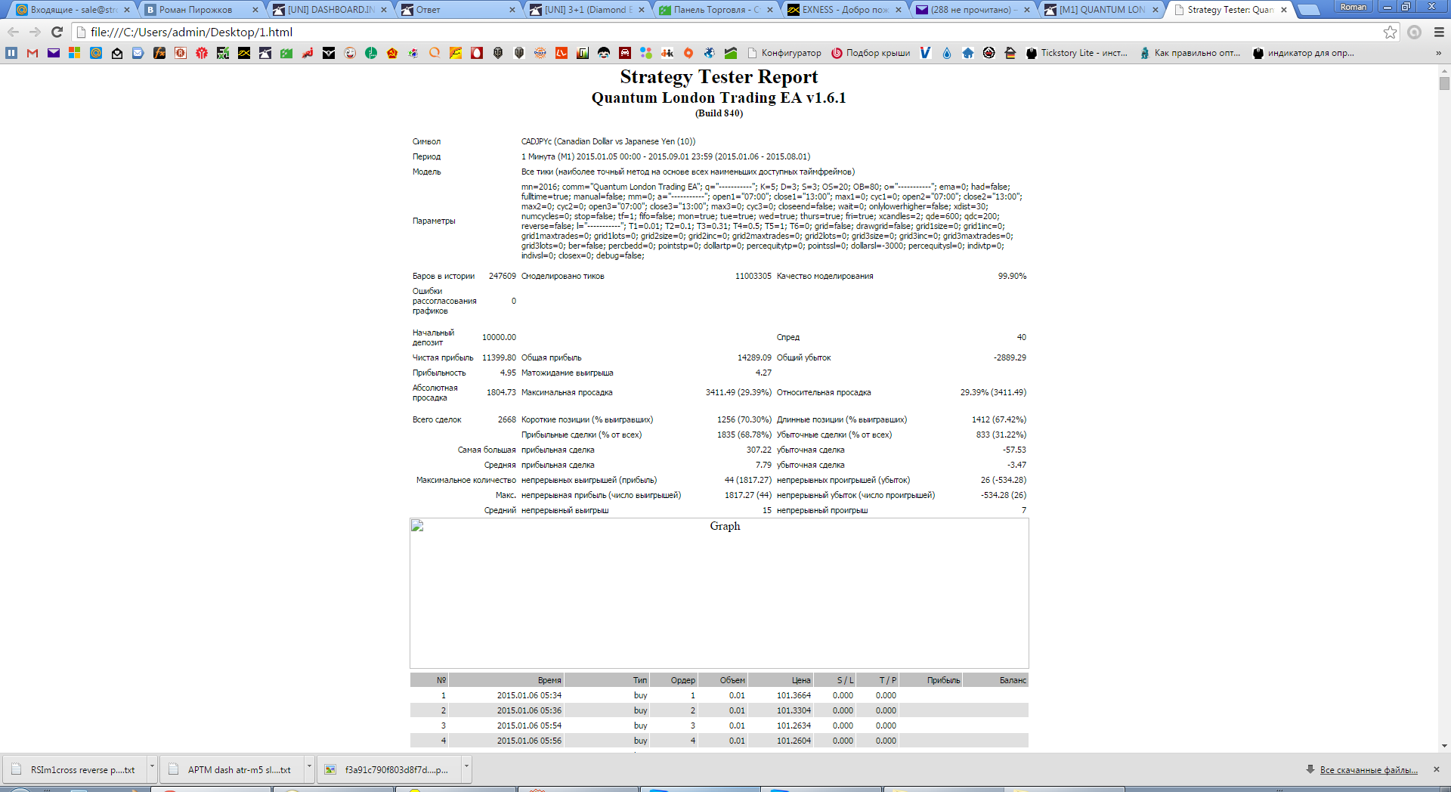Open downloaded image f3a91c790f803d8f7d....p...
The image size is (1451, 792).
390,769
